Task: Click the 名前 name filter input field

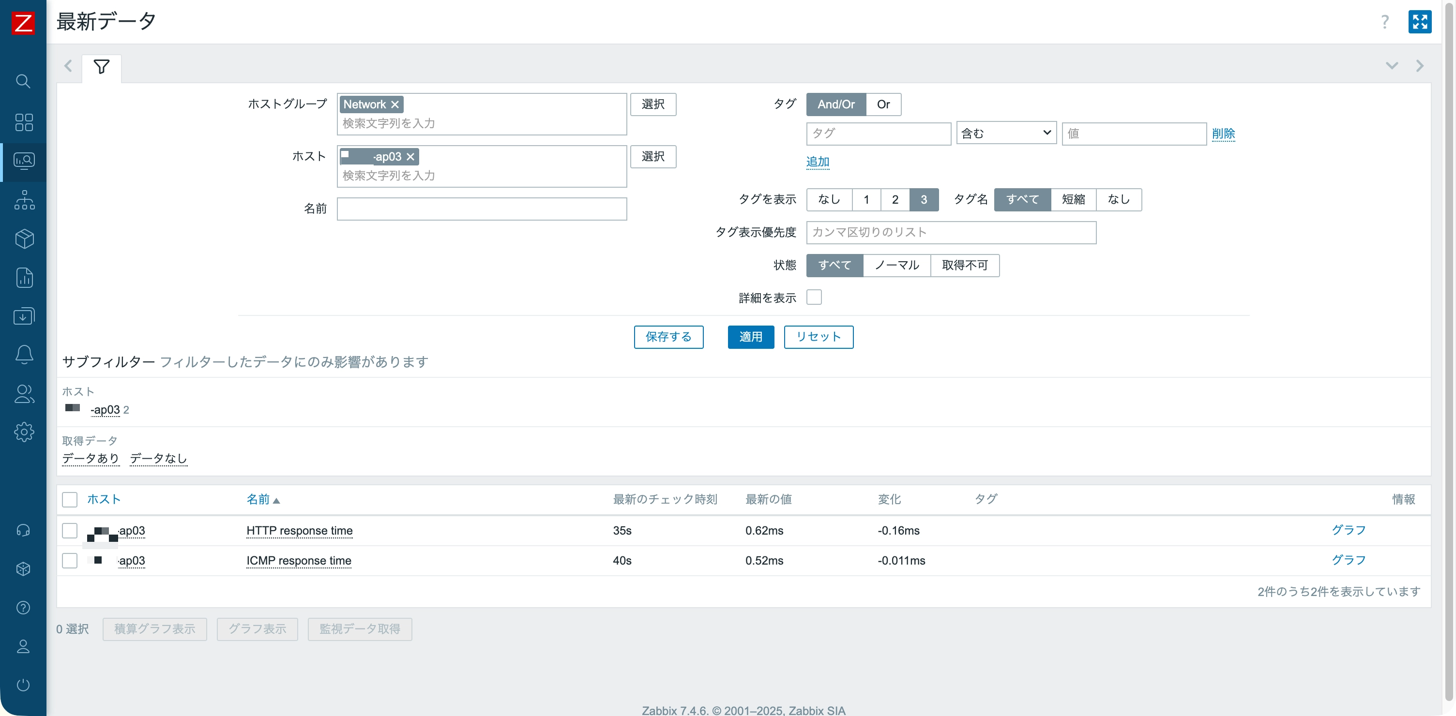Action: 482,209
